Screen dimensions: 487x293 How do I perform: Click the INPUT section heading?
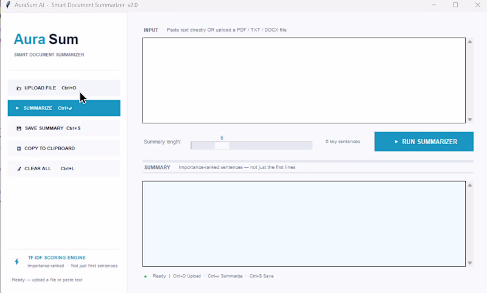pyautogui.click(x=151, y=30)
